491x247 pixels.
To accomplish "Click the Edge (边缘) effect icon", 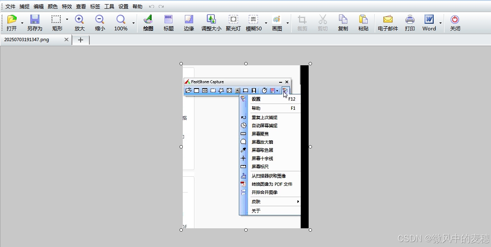I will coord(189,23).
